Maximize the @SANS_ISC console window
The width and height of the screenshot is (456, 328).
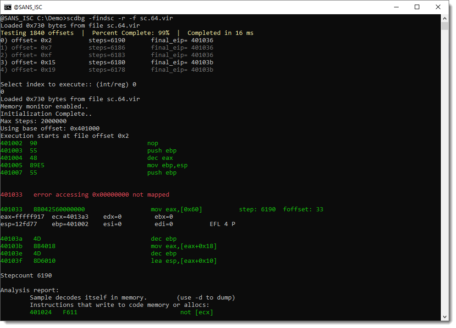click(417, 7)
